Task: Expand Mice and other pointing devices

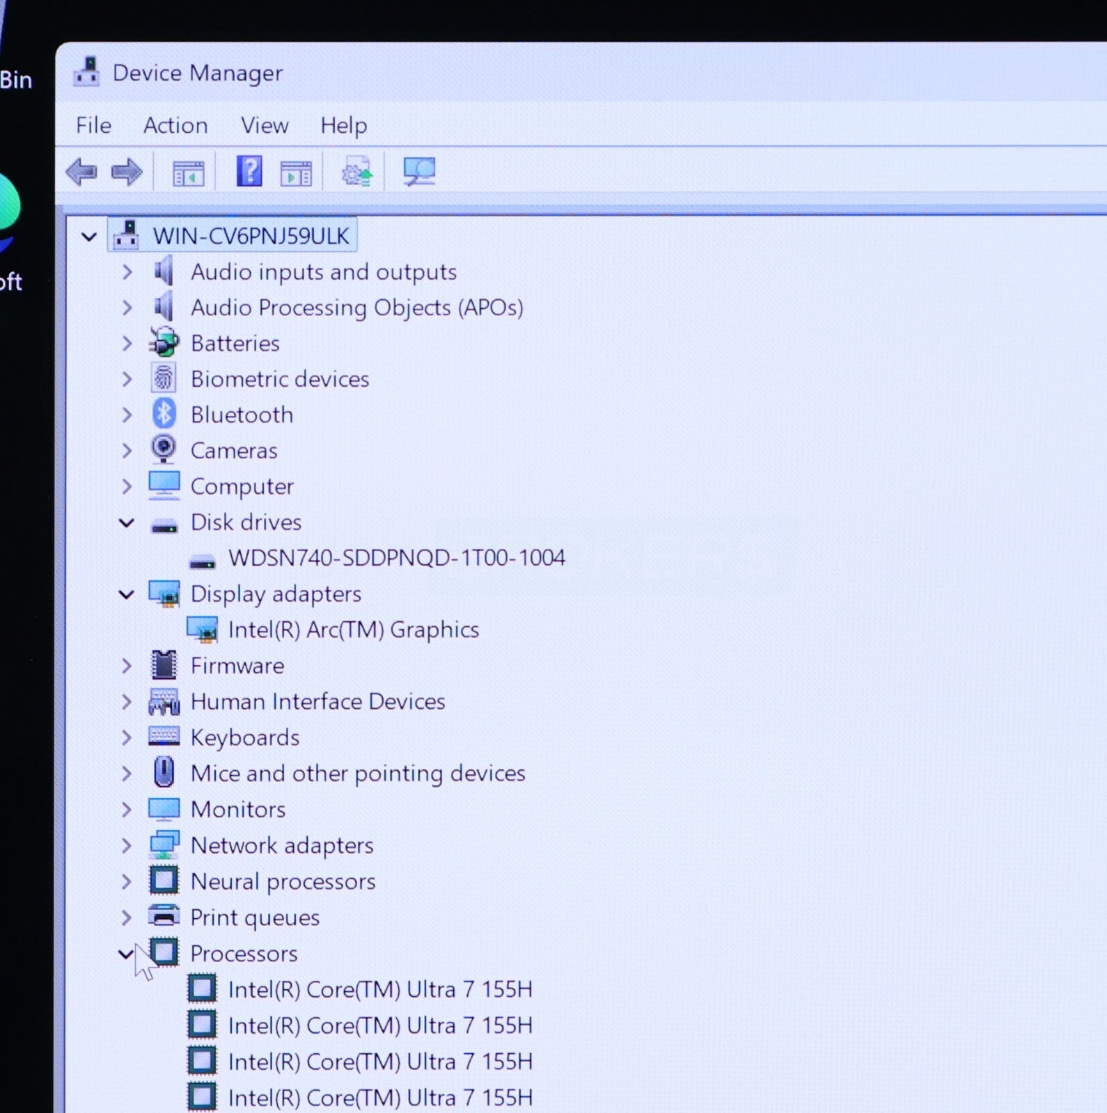Action: 127,774
